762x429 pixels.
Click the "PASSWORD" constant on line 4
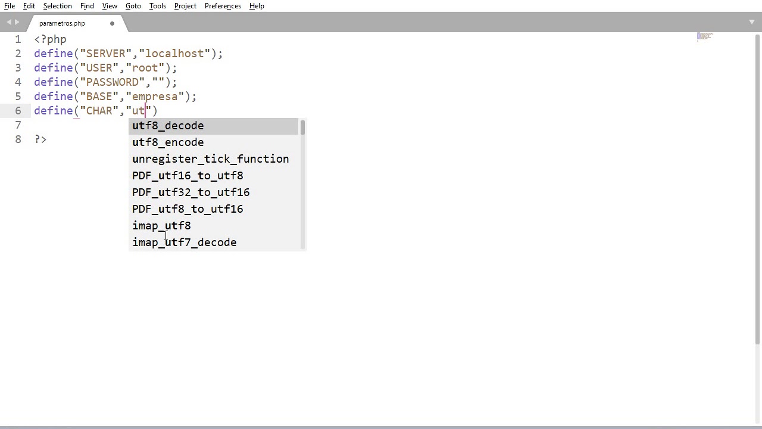113,82
